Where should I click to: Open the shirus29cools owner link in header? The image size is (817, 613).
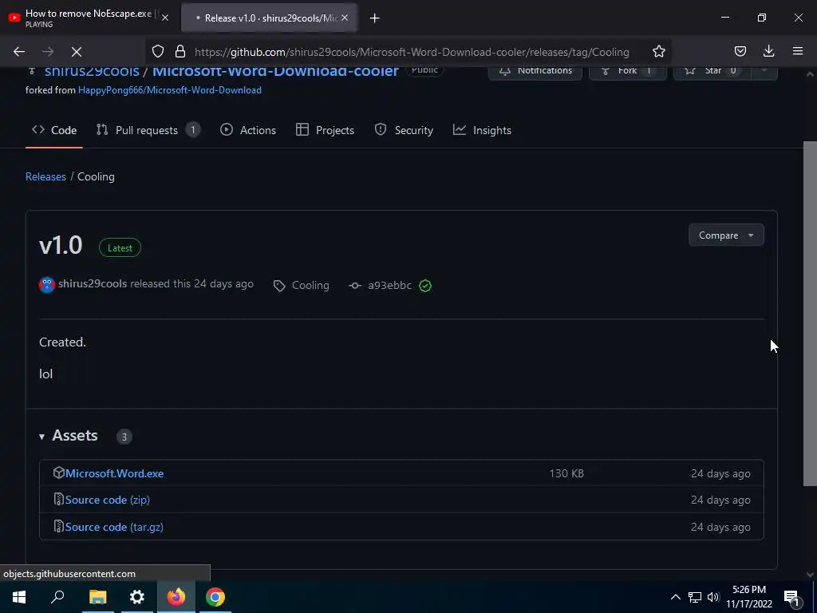click(92, 71)
